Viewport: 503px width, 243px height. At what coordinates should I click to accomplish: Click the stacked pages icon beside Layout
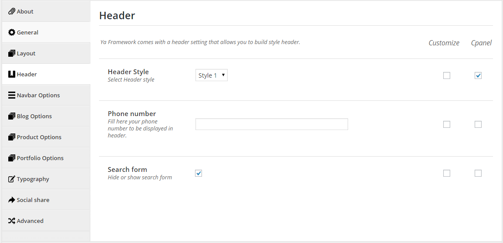pos(11,53)
